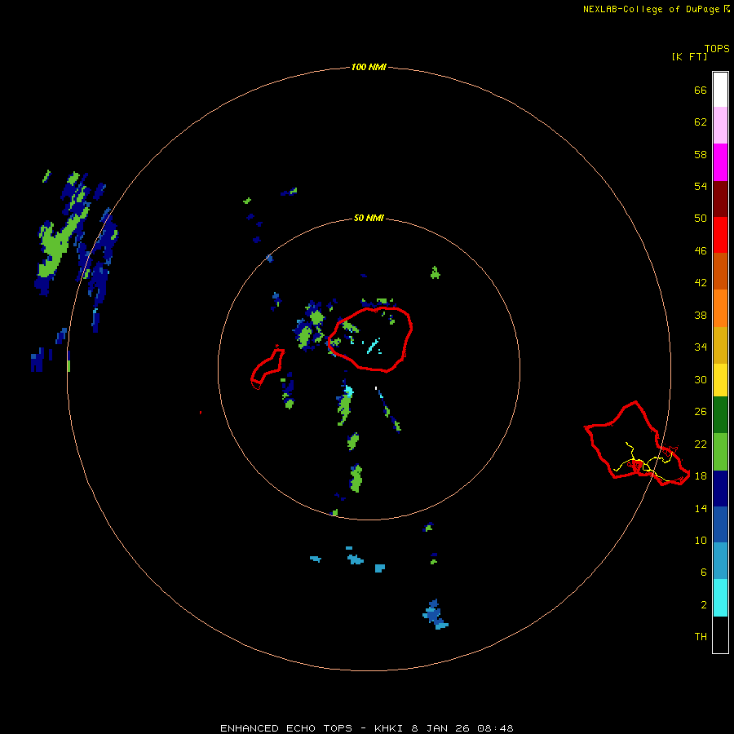Select the cyan legend swatch
Screen dimensions: 734x734
tap(720, 598)
